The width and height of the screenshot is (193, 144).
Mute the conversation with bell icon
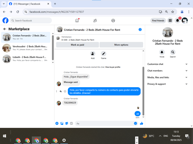tap(162, 52)
